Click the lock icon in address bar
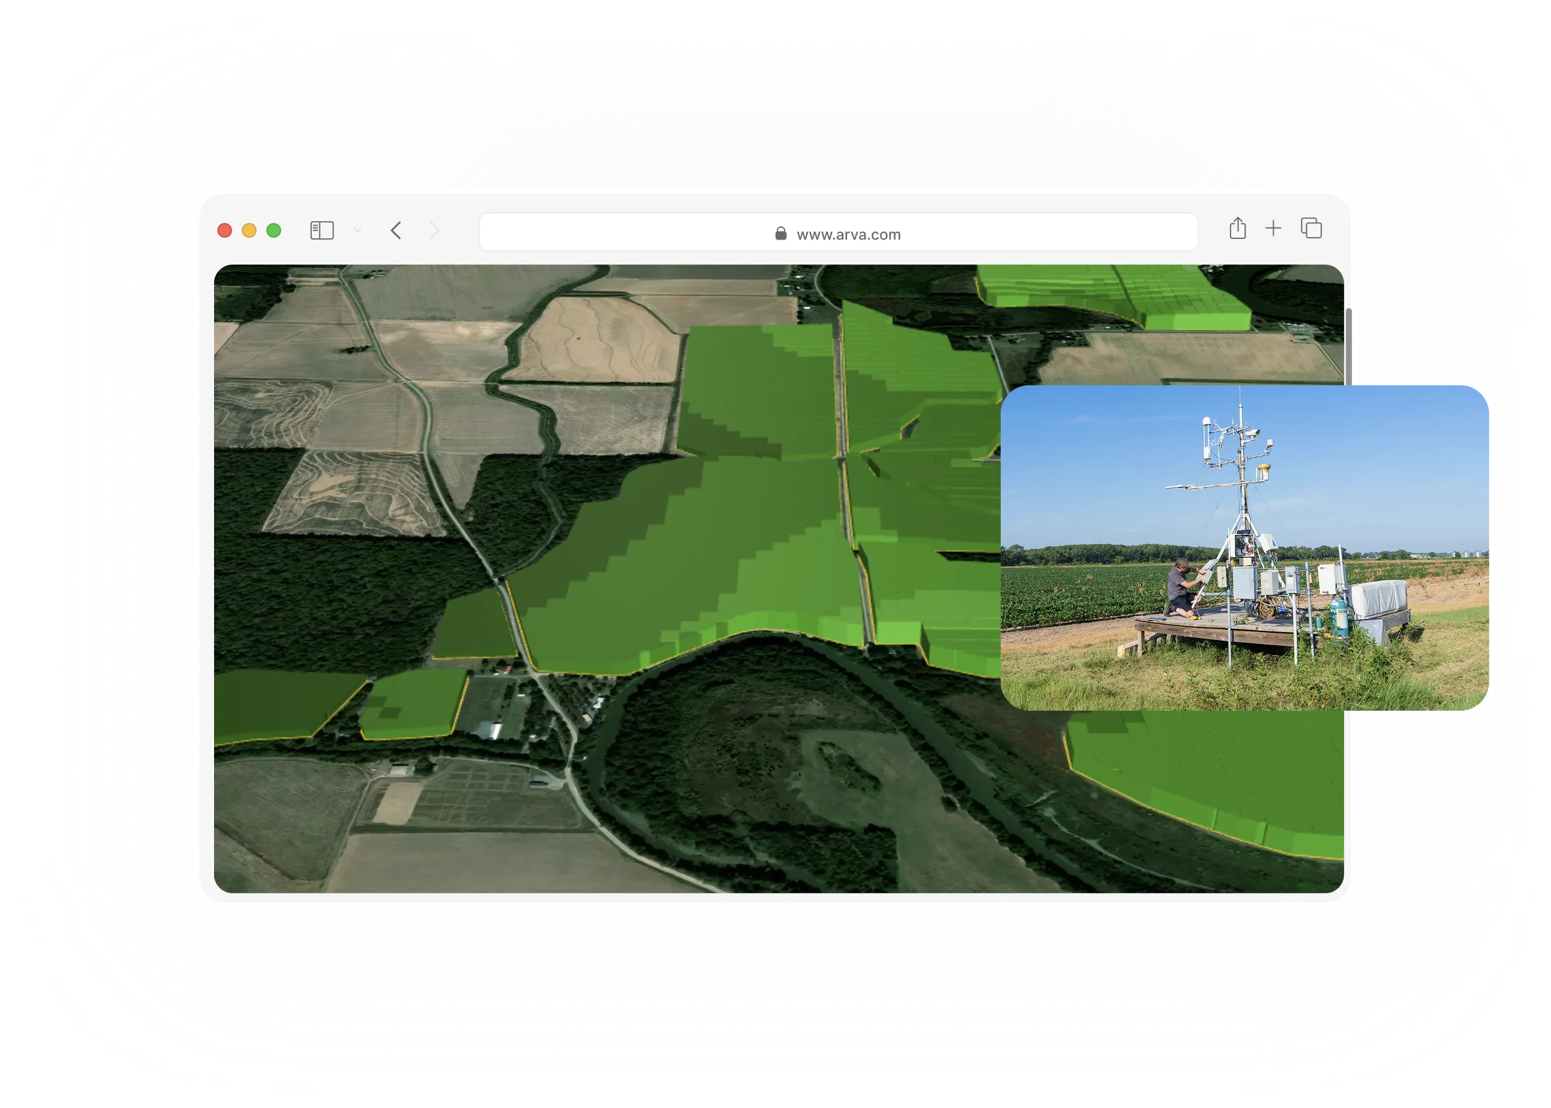This screenshot has height=1108, width=1551. [x=781, y=234]
